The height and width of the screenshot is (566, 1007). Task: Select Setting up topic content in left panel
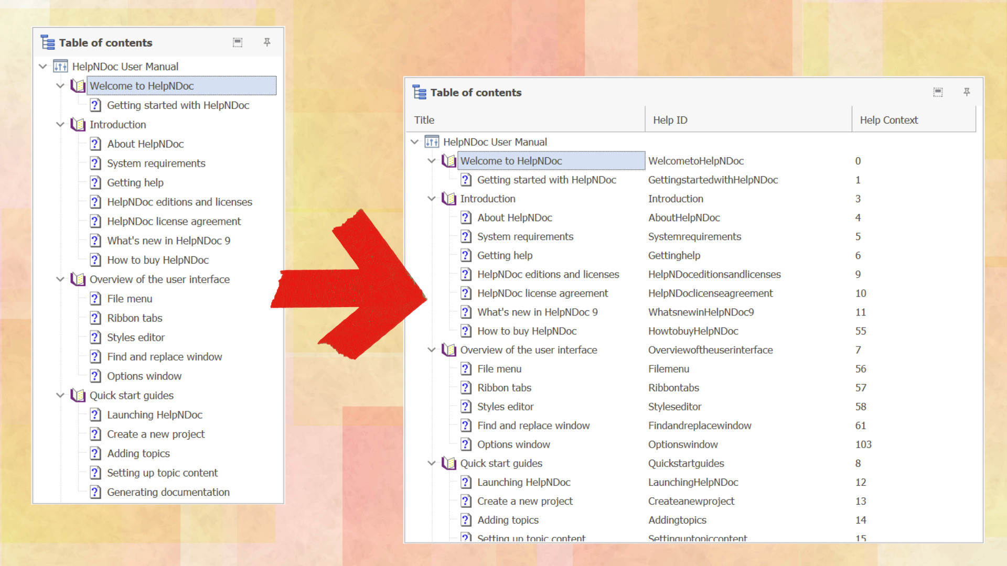click(163, 472)
